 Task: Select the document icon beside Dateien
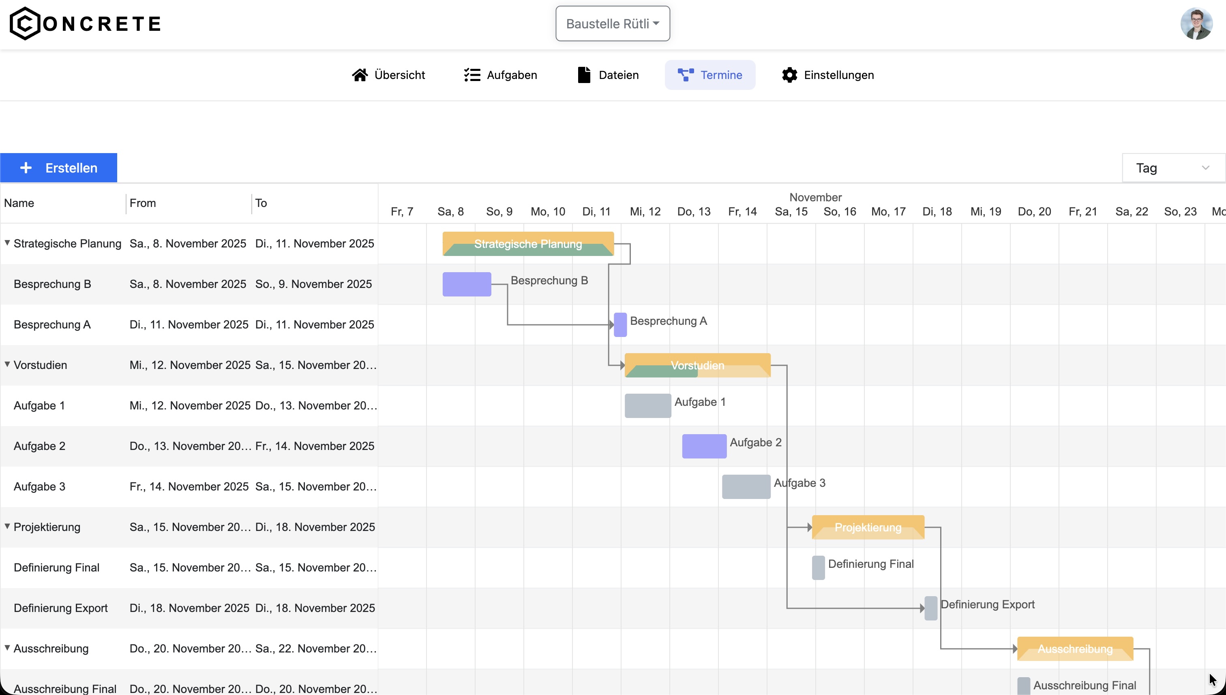tap(583, 75)
